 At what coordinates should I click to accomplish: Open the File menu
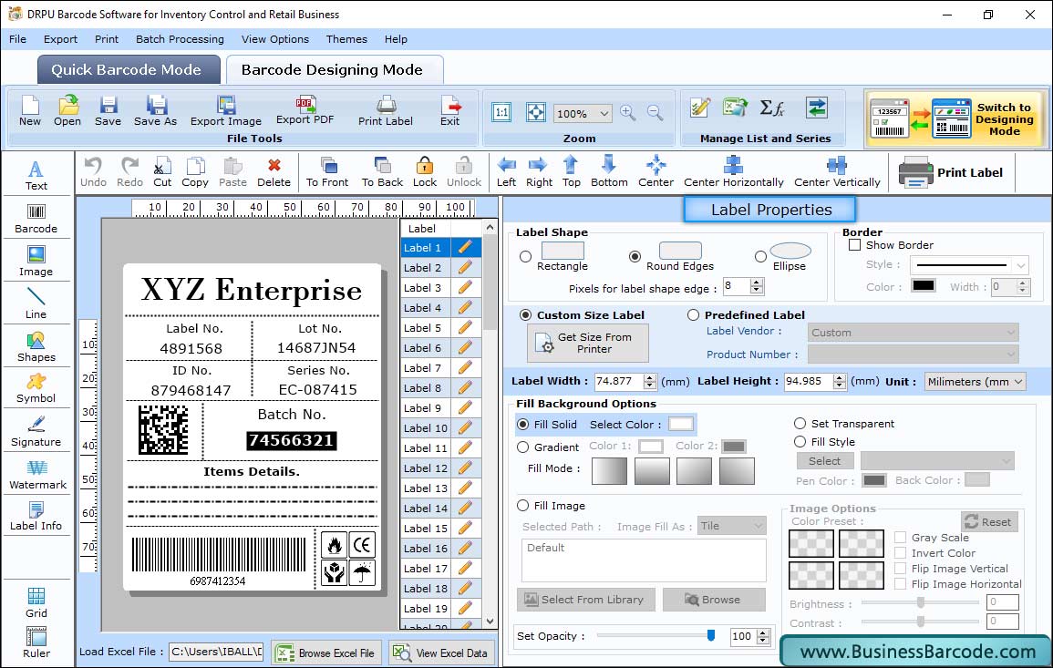(17, 39)
